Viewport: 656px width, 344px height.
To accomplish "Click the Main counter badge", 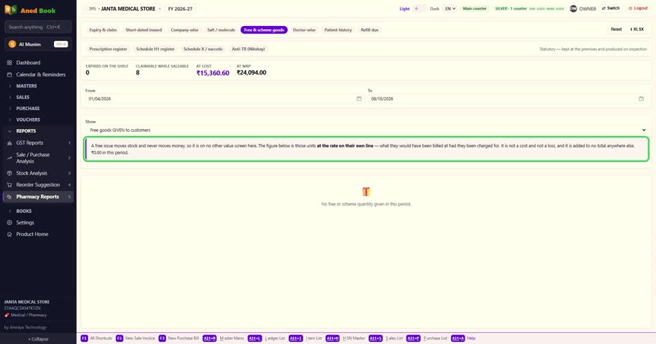I will [x=474, y=8].
